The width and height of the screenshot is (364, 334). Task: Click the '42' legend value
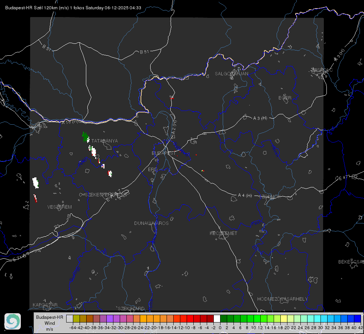[x=360, y=328]
